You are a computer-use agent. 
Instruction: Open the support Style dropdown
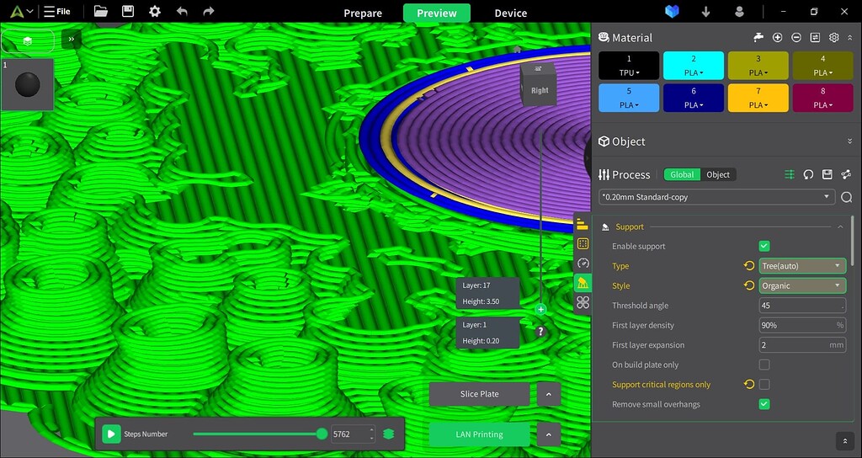pyautogui.click(x=801, y=285)
